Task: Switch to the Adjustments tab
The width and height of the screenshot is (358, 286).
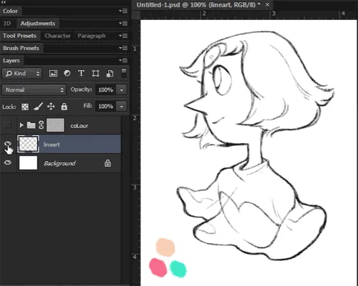Action: point(38,24)
